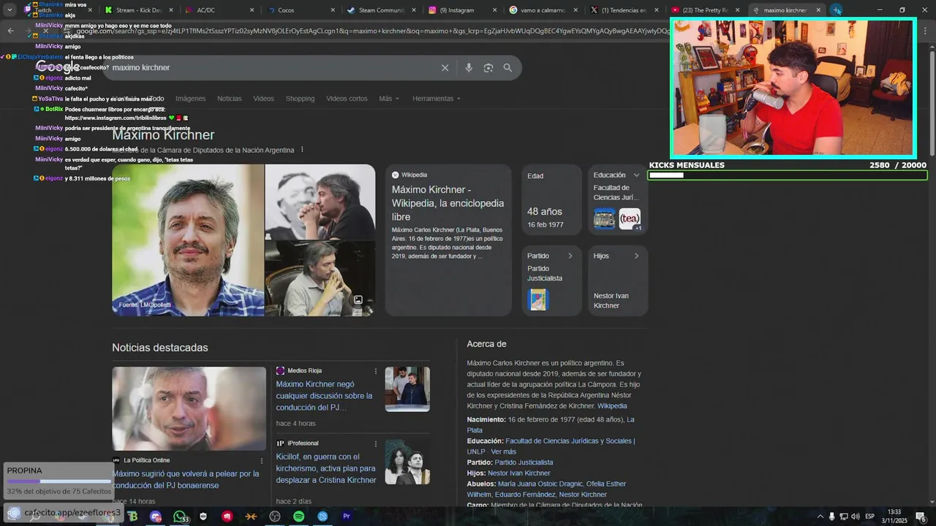This screenshot has width=936, height=526.
Task: Open the three-dot menu beside Máximo Kirchner title
Action: 302,150
